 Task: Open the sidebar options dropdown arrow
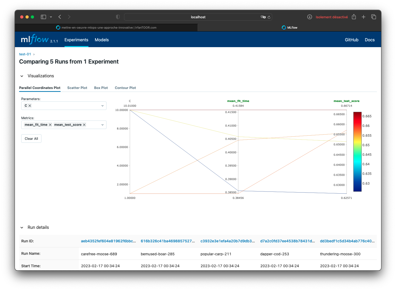(x=51, y=17)
